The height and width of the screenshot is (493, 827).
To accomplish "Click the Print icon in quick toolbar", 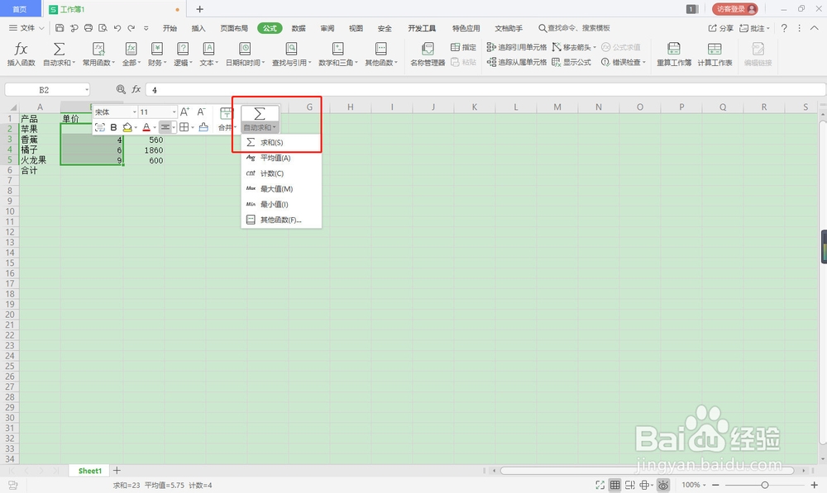I will pos(88,28).
